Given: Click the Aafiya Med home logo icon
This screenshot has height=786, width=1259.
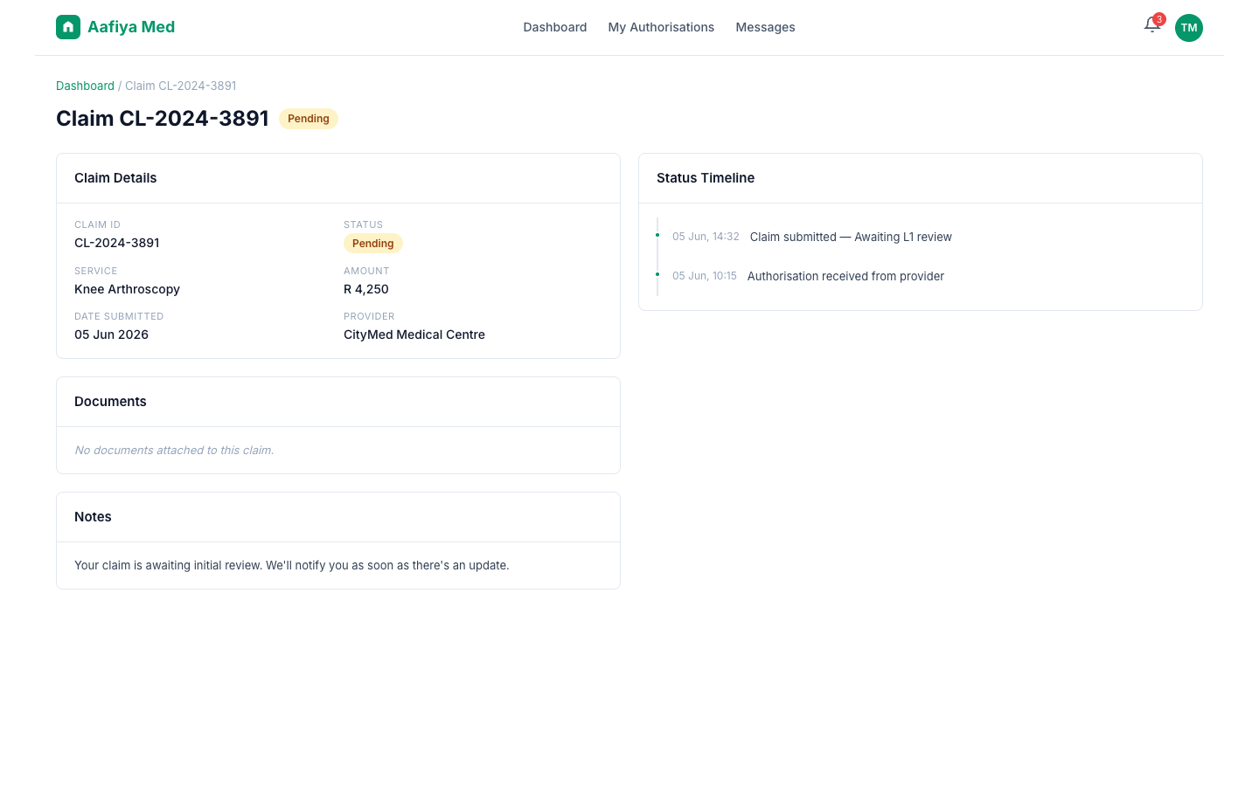Looking at the screenshot, I should [x=68, y=27].
